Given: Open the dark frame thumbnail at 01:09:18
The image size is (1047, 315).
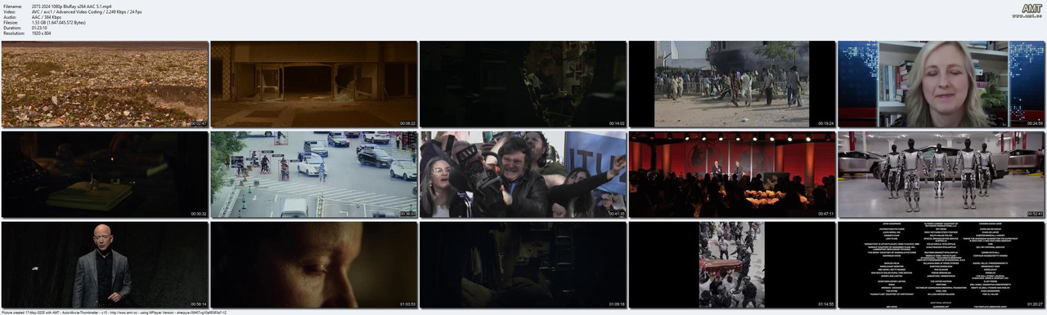Looking at the screenshot, I should [523, 264].
